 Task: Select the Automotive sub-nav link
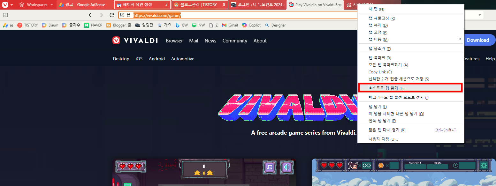click(183, 59)
